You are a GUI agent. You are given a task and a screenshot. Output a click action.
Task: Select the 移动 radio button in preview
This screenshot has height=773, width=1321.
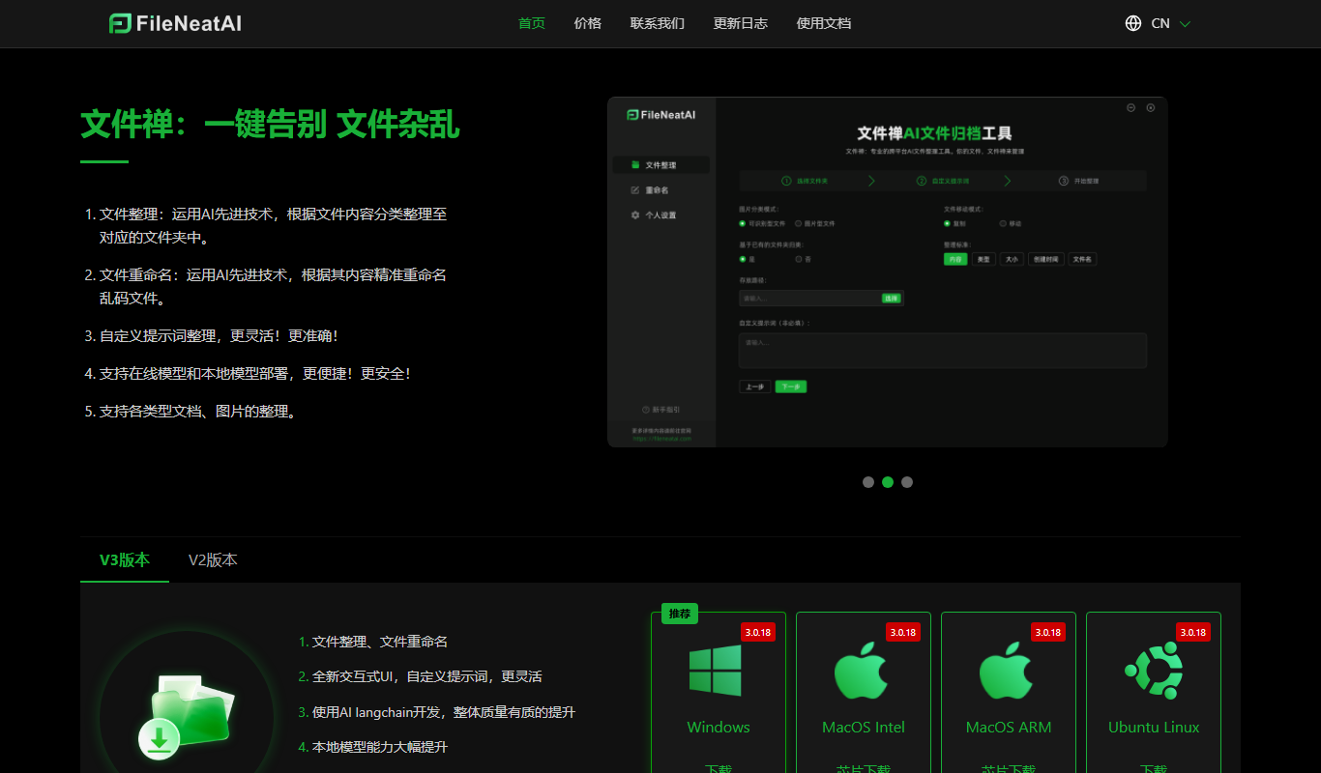[1003, 223]
